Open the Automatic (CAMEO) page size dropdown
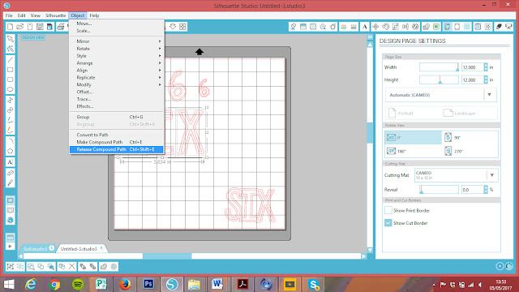519x292 pixels. coord(441,95)
